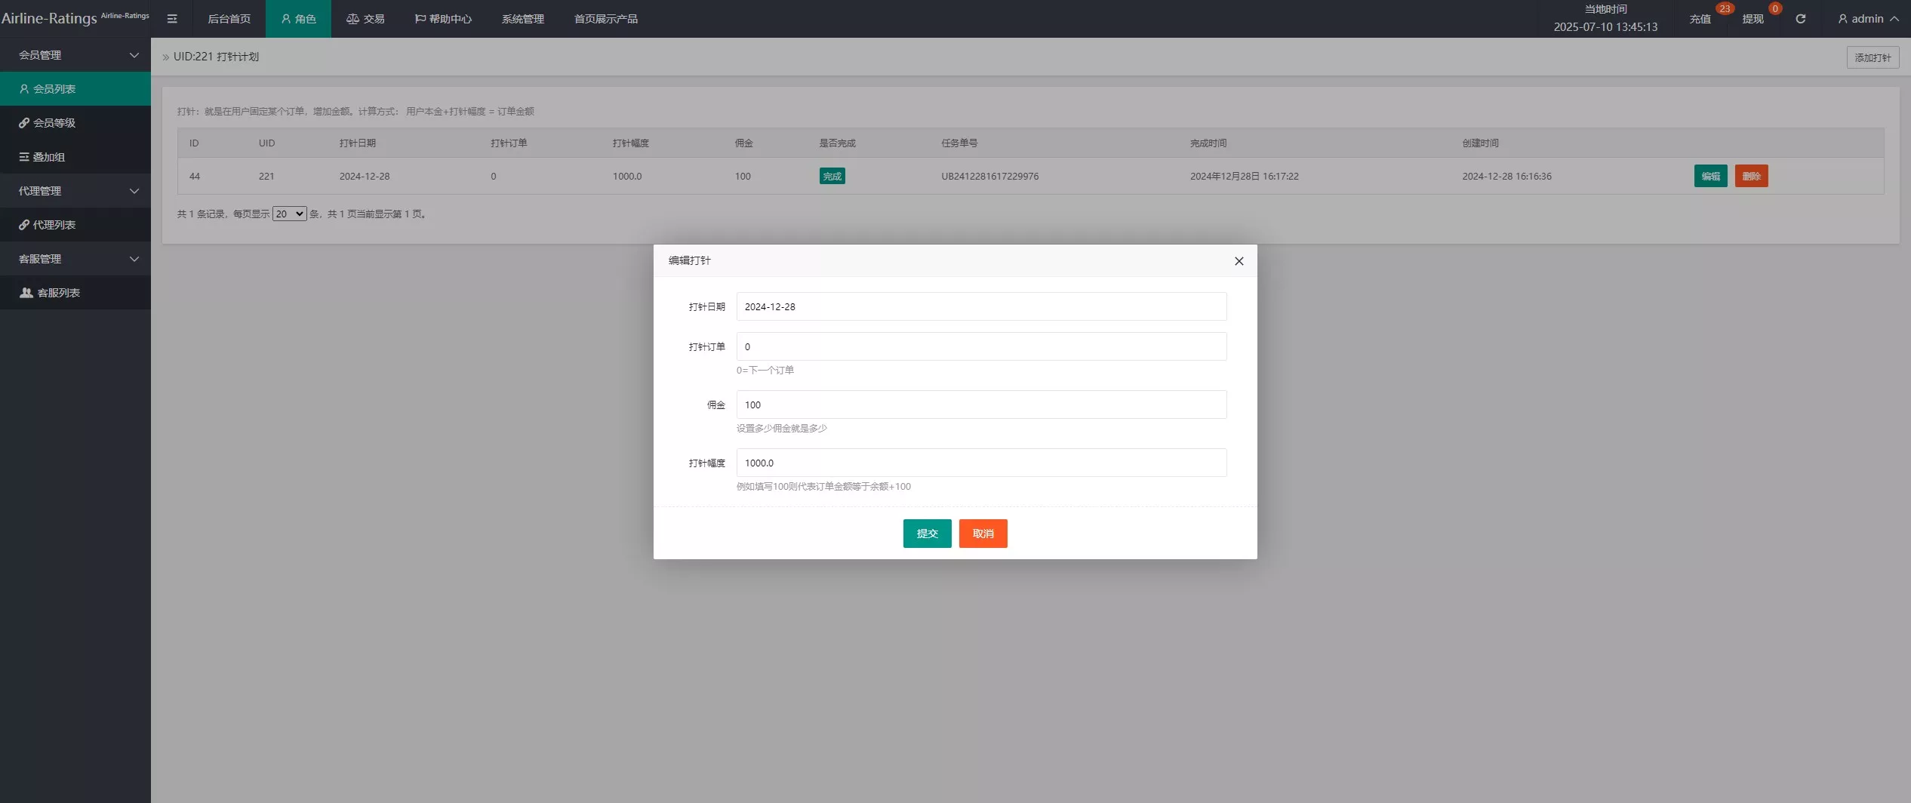Viewport: 1911px width, 803px height.
Task: Click the refresh icon in top bar
Action: (1801, 19)
